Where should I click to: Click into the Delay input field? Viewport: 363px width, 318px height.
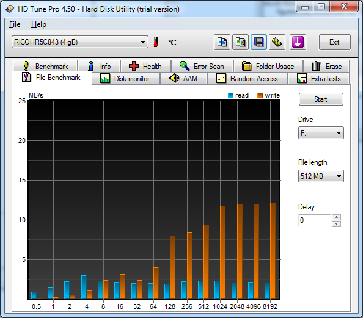point(315,220)
